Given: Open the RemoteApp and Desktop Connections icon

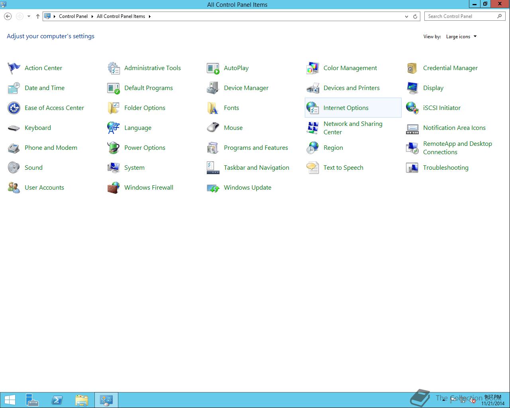Looking at the screenshot, I should click(412, 148).
